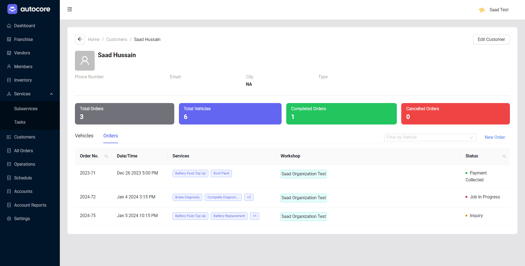The image size is (525, 266).
Task: Click the Total Vehicles summary card
Action: 230,114
